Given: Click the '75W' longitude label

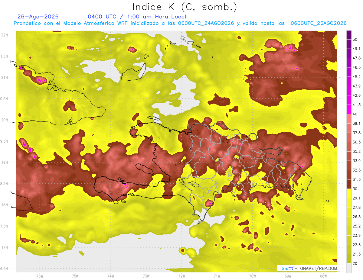Looking at the screenshot, I should (75, 276).
